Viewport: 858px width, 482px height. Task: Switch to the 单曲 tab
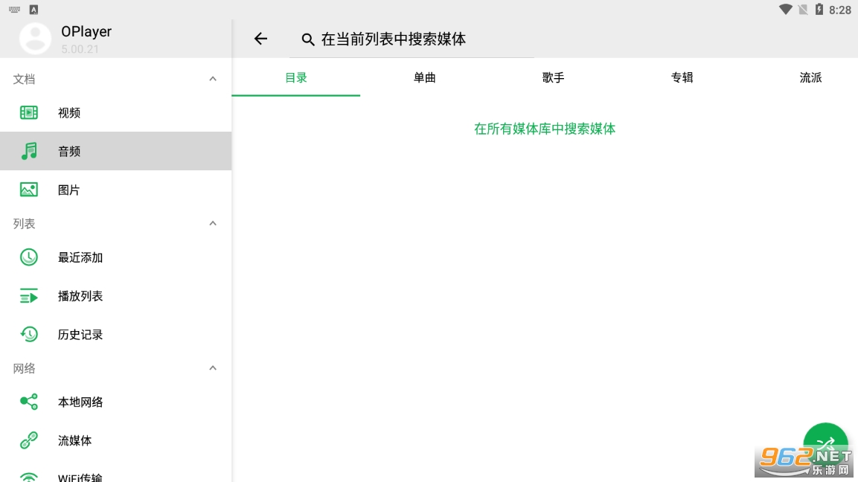pos(425,77)
